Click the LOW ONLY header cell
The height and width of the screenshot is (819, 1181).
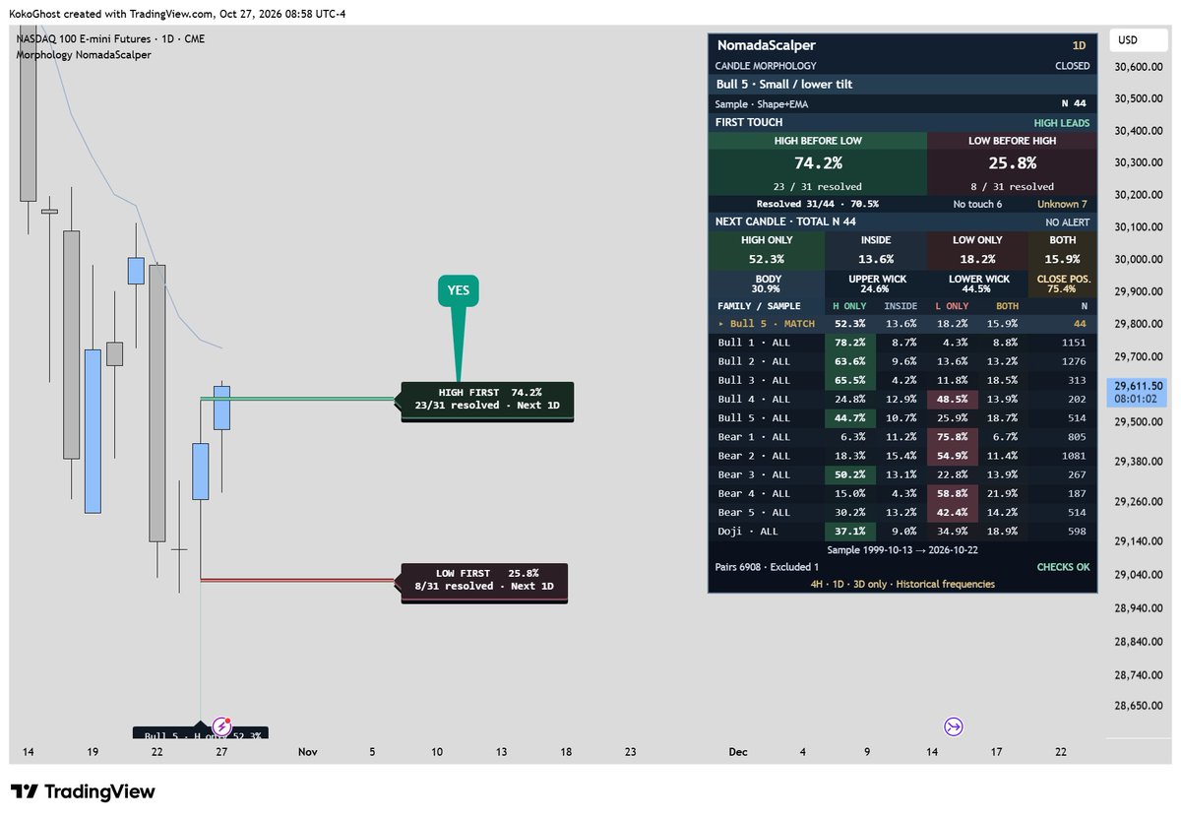tap(977, 240)
